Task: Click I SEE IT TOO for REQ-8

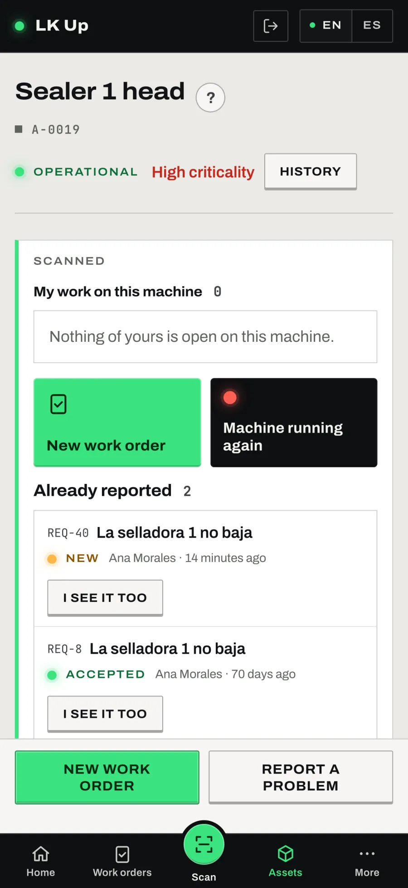Action: pyautogui.click(x=105, y=714)
